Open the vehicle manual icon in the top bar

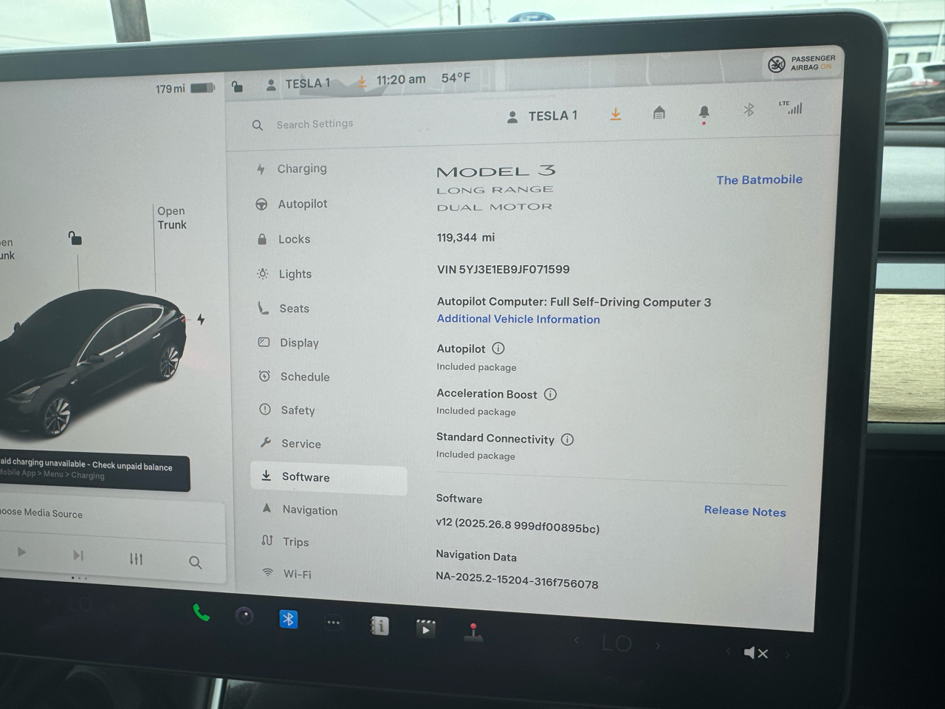659,112
